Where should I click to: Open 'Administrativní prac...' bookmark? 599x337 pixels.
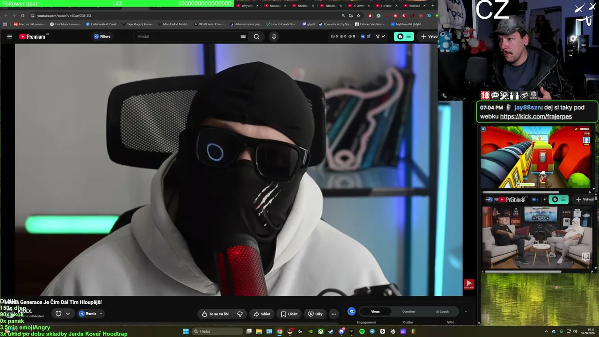click(246, 24)
